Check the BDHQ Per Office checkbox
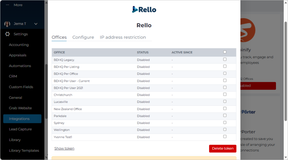The image size is (288, 160). click(x=225, y=73)
